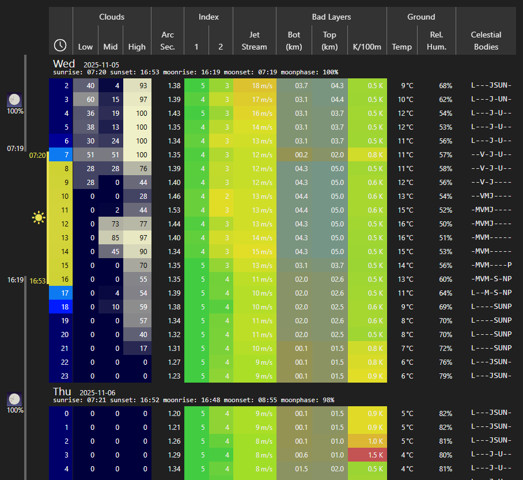Click the 07:19 moonset marker on the left

point(15,149)
